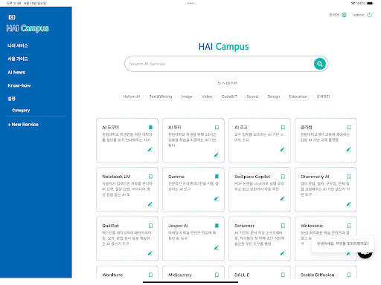Expand the 설정 sidebar section
Viewport: 381px width, 285px height.
click(x=11, y=99)
